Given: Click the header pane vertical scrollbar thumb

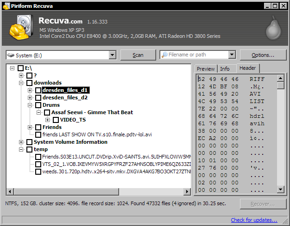Looking at the screenshot, I should coord(281,86).
